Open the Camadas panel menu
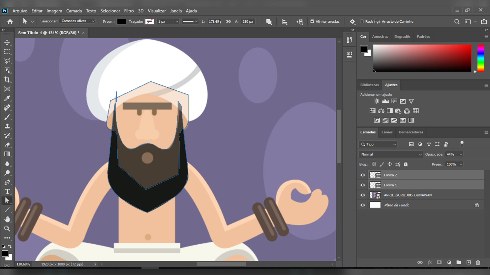The width and height of the screenshot is (490, 275). 486,132
